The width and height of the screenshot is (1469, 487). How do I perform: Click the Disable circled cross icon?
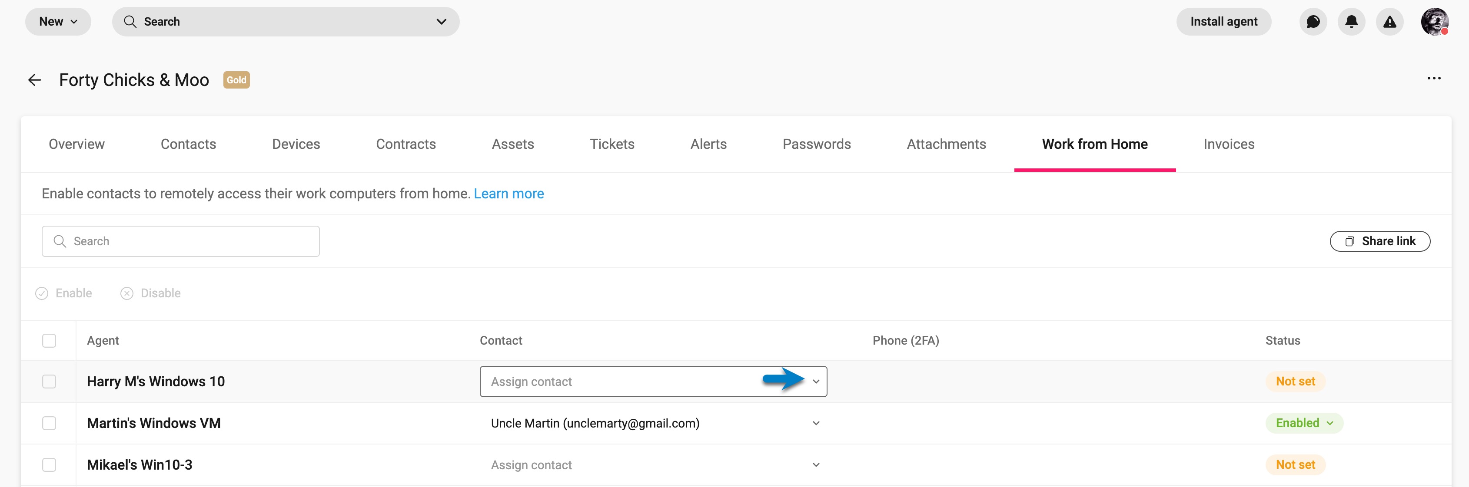click(x=126, y=293)
